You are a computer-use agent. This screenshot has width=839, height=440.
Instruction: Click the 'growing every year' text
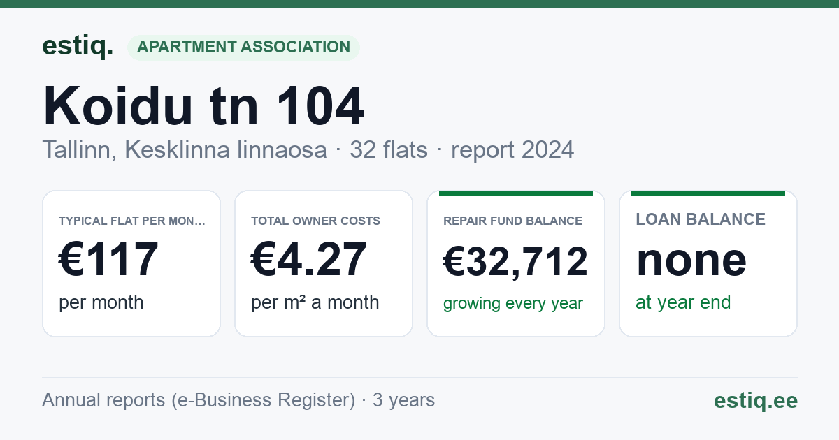click(513, 304)
